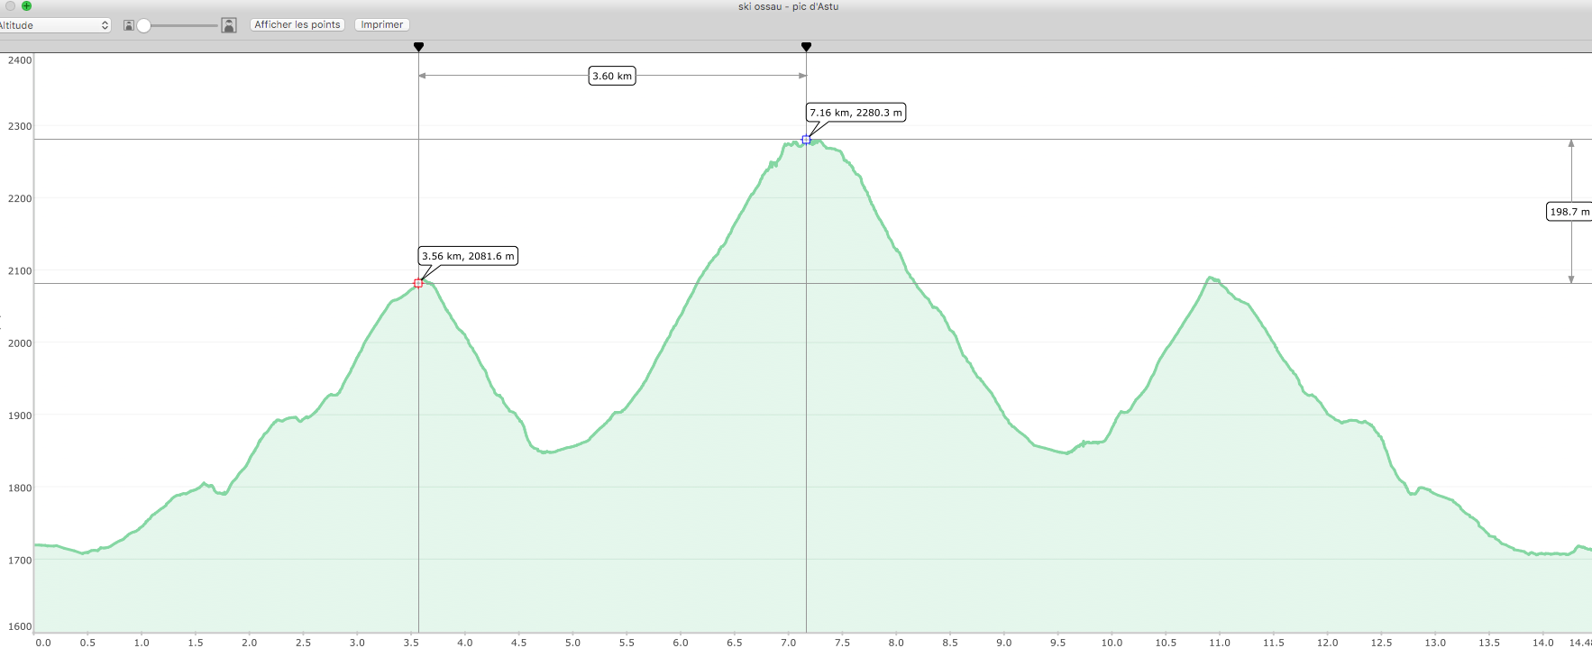Click the right end of zoom slider track
Screen dimensions: 1592x648
[x=215, y=25]
